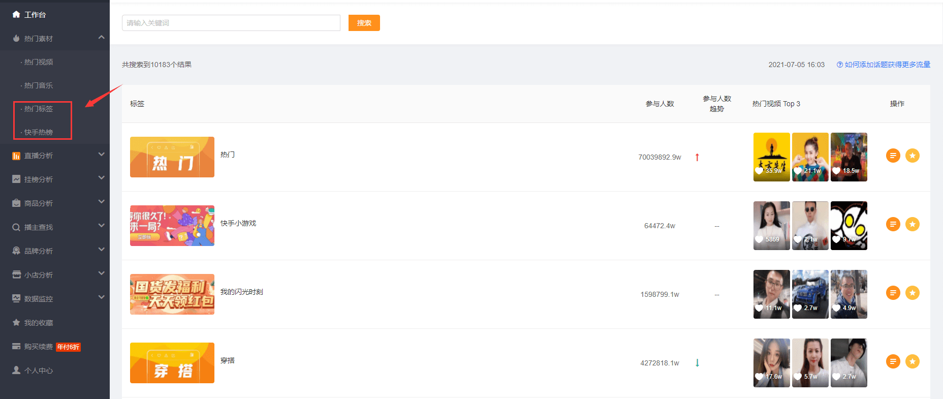Expand the 品牌分析 menu chevron

(x=102, y=250)
